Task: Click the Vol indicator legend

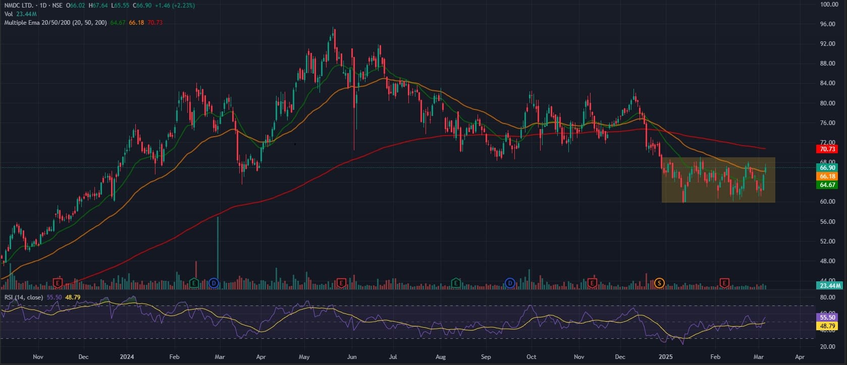Action: click(9, 14)
